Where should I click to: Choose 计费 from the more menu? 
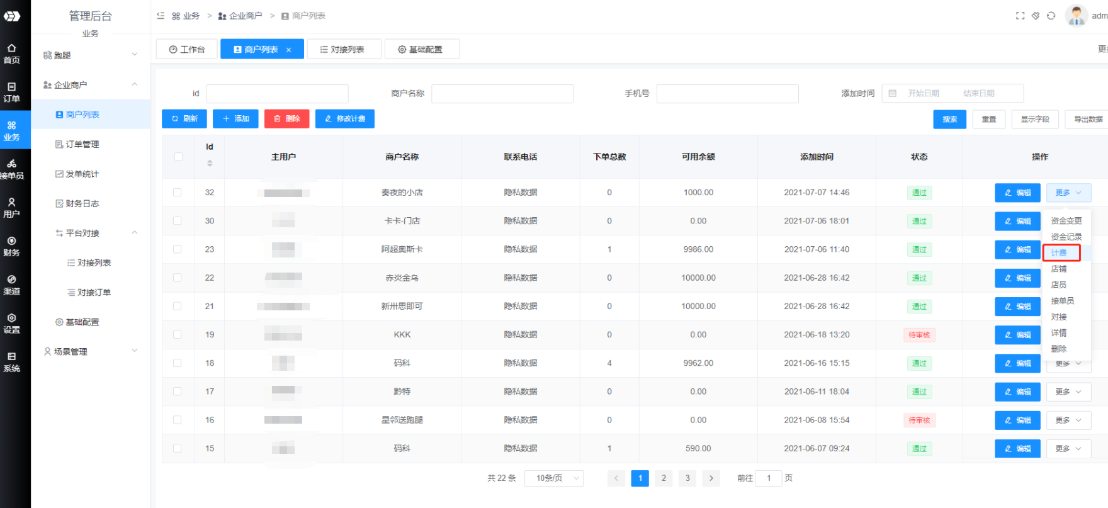pos(1060,253)
